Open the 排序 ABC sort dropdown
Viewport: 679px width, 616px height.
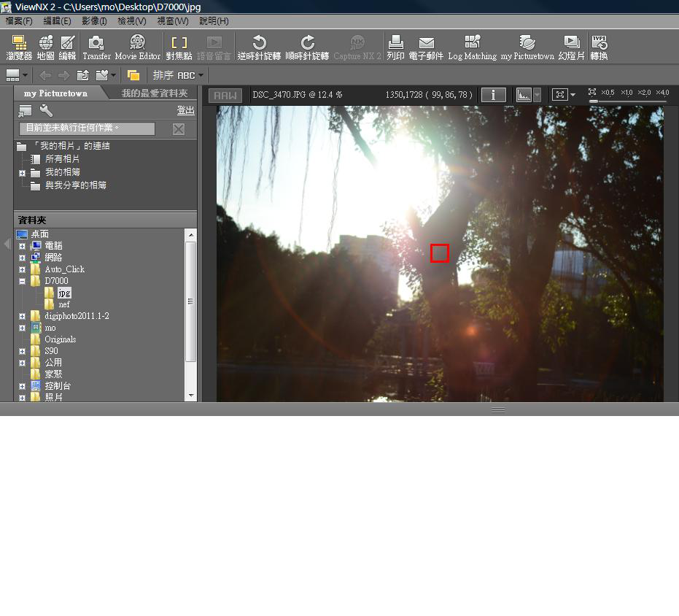click(x=179, y=75)
